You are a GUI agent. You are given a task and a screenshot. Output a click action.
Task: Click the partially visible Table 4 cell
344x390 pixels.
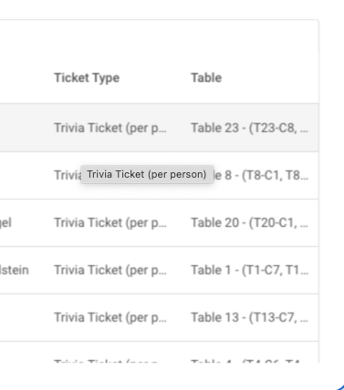[x=245, y=361]
